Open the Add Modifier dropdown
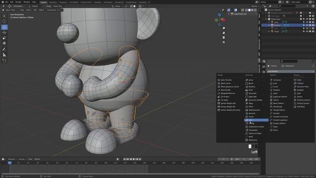316x178 pixels. coord(291,71)
